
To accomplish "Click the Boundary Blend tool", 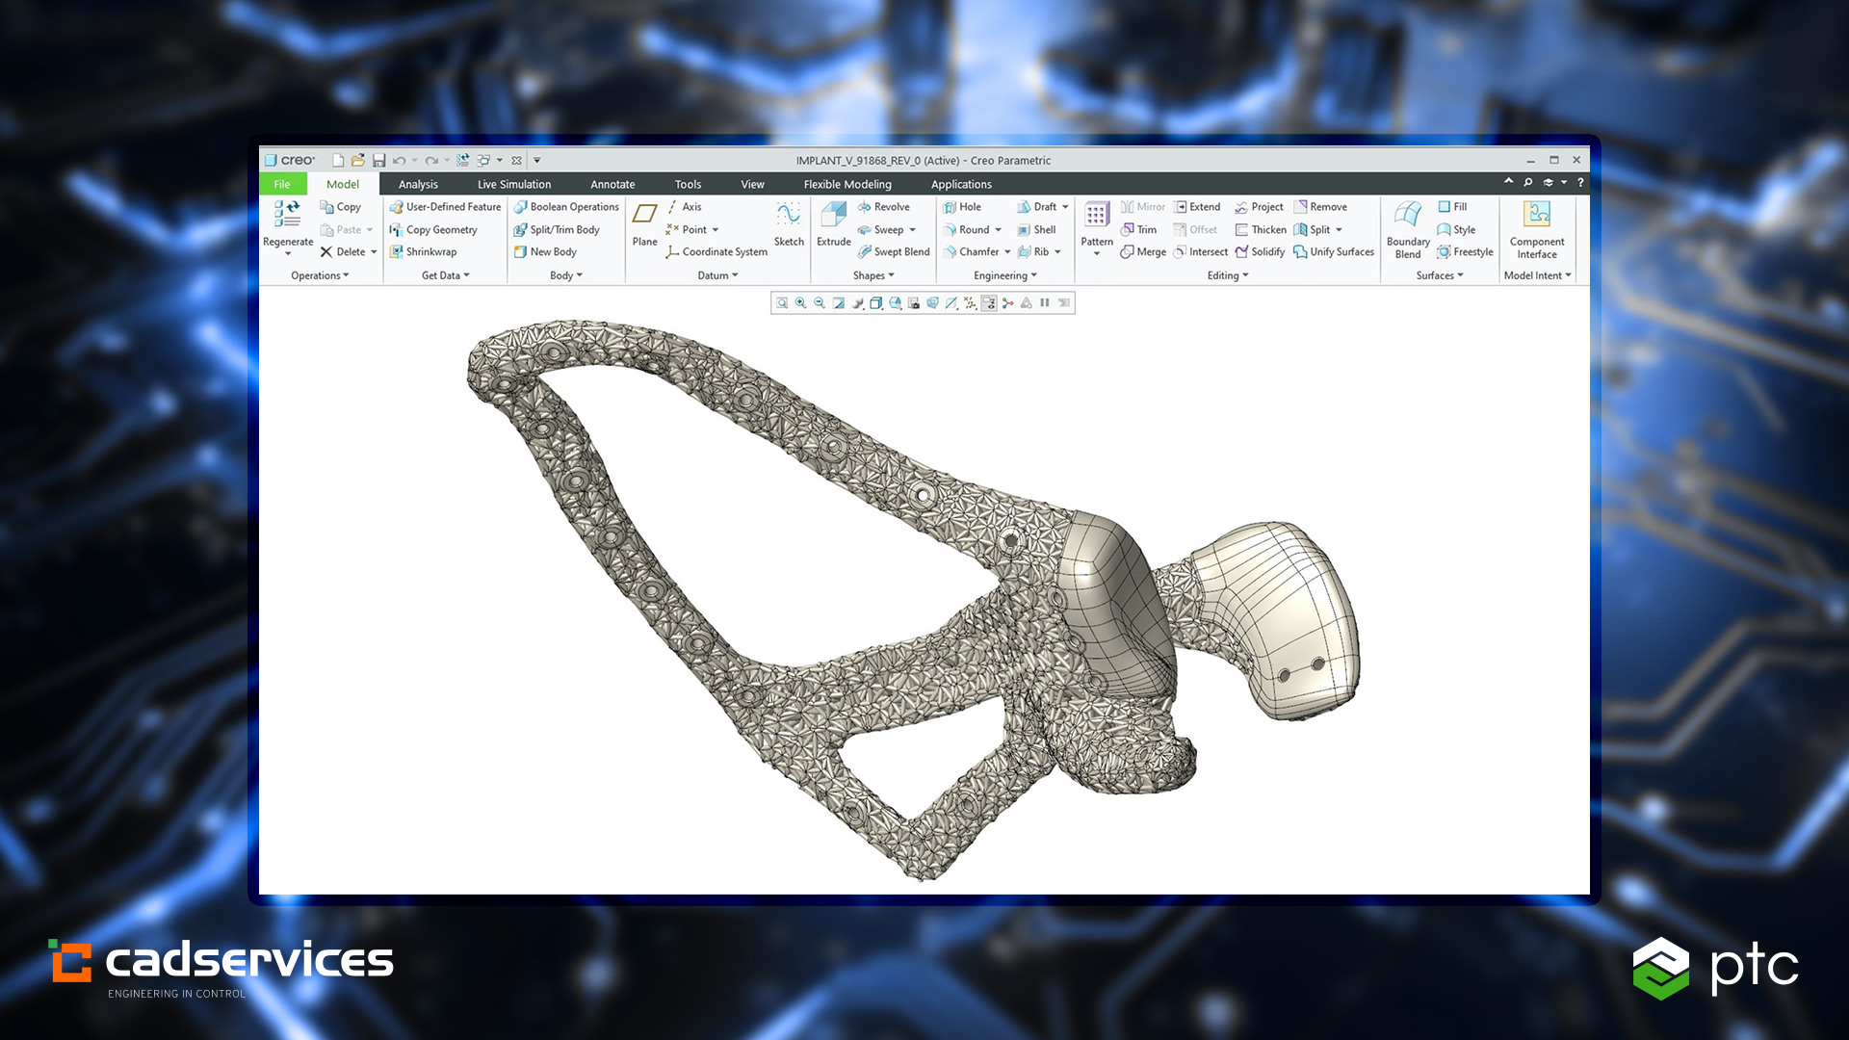I will [x=1407, y=229].
